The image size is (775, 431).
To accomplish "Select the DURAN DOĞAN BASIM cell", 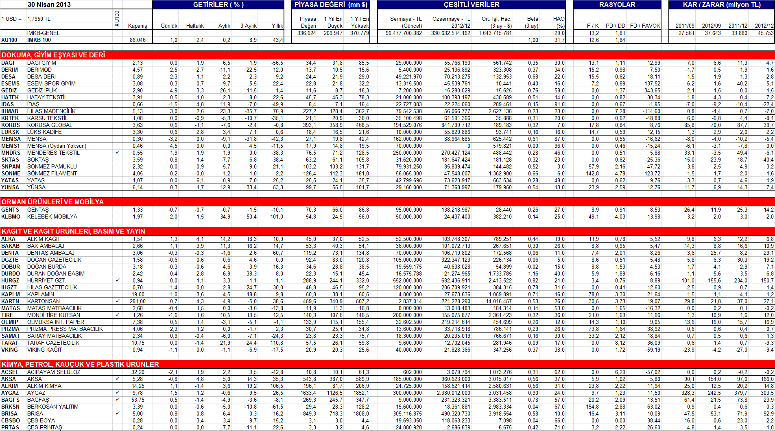I will [56, 273].
